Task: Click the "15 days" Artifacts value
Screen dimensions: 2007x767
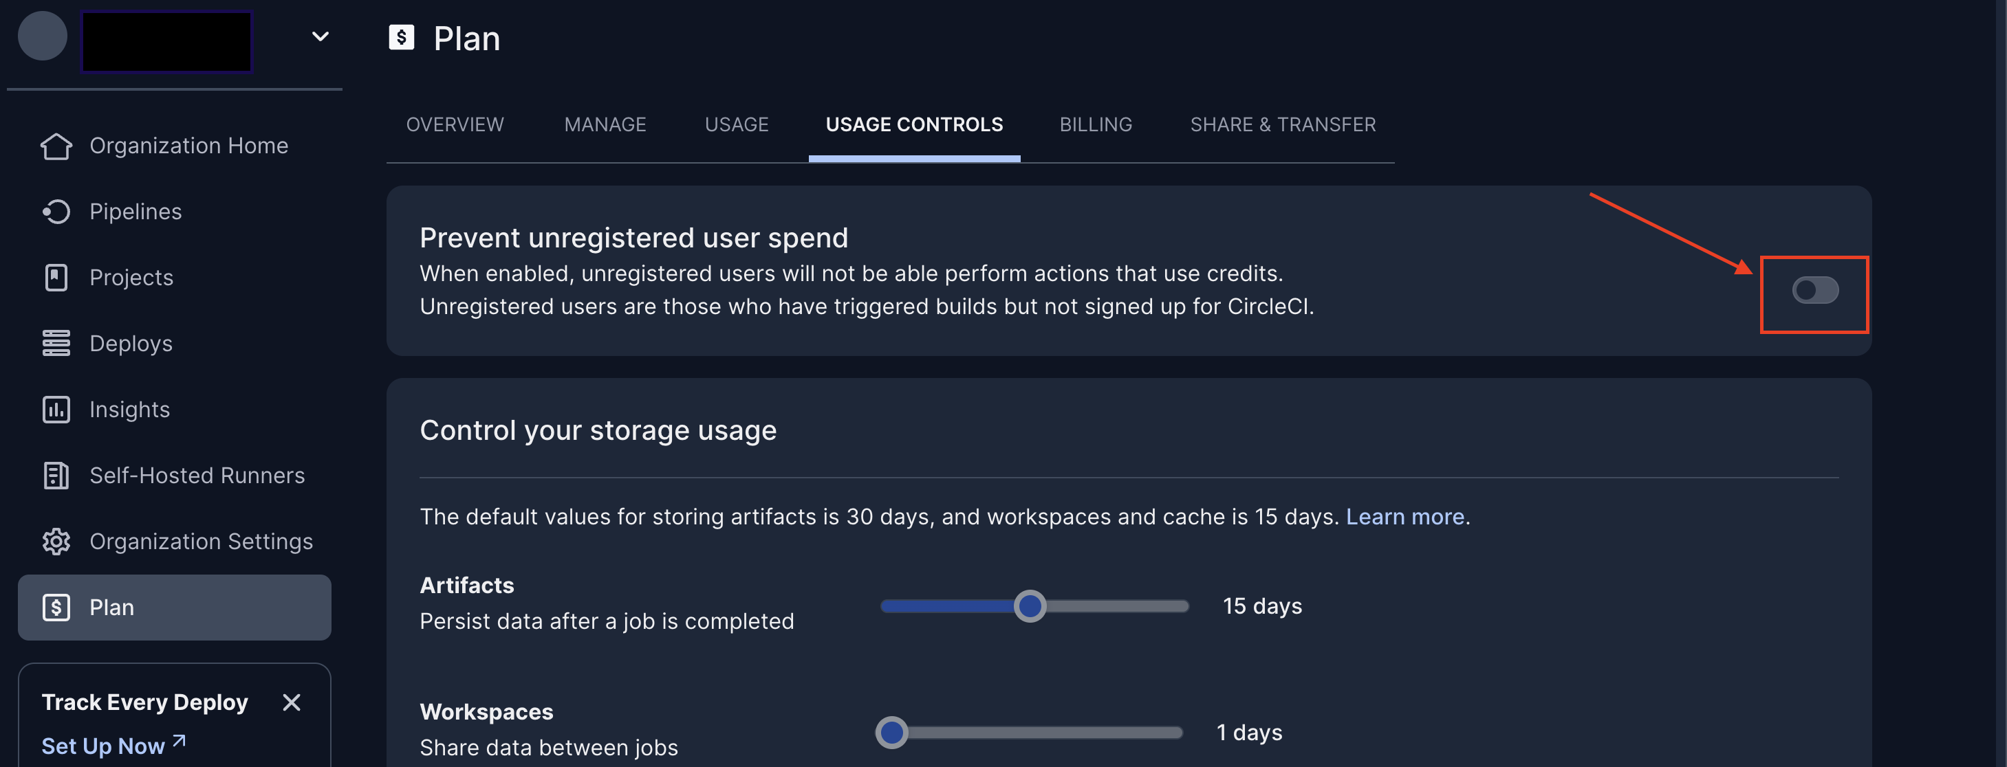Action: pos(1262,605)
